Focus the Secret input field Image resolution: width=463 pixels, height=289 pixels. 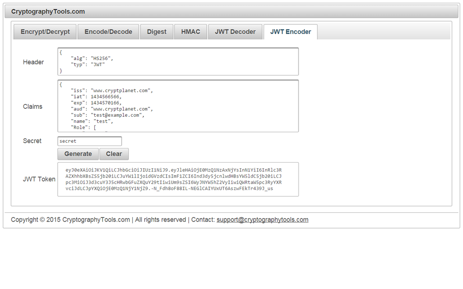pyautogui.click(x=90, y=141)
